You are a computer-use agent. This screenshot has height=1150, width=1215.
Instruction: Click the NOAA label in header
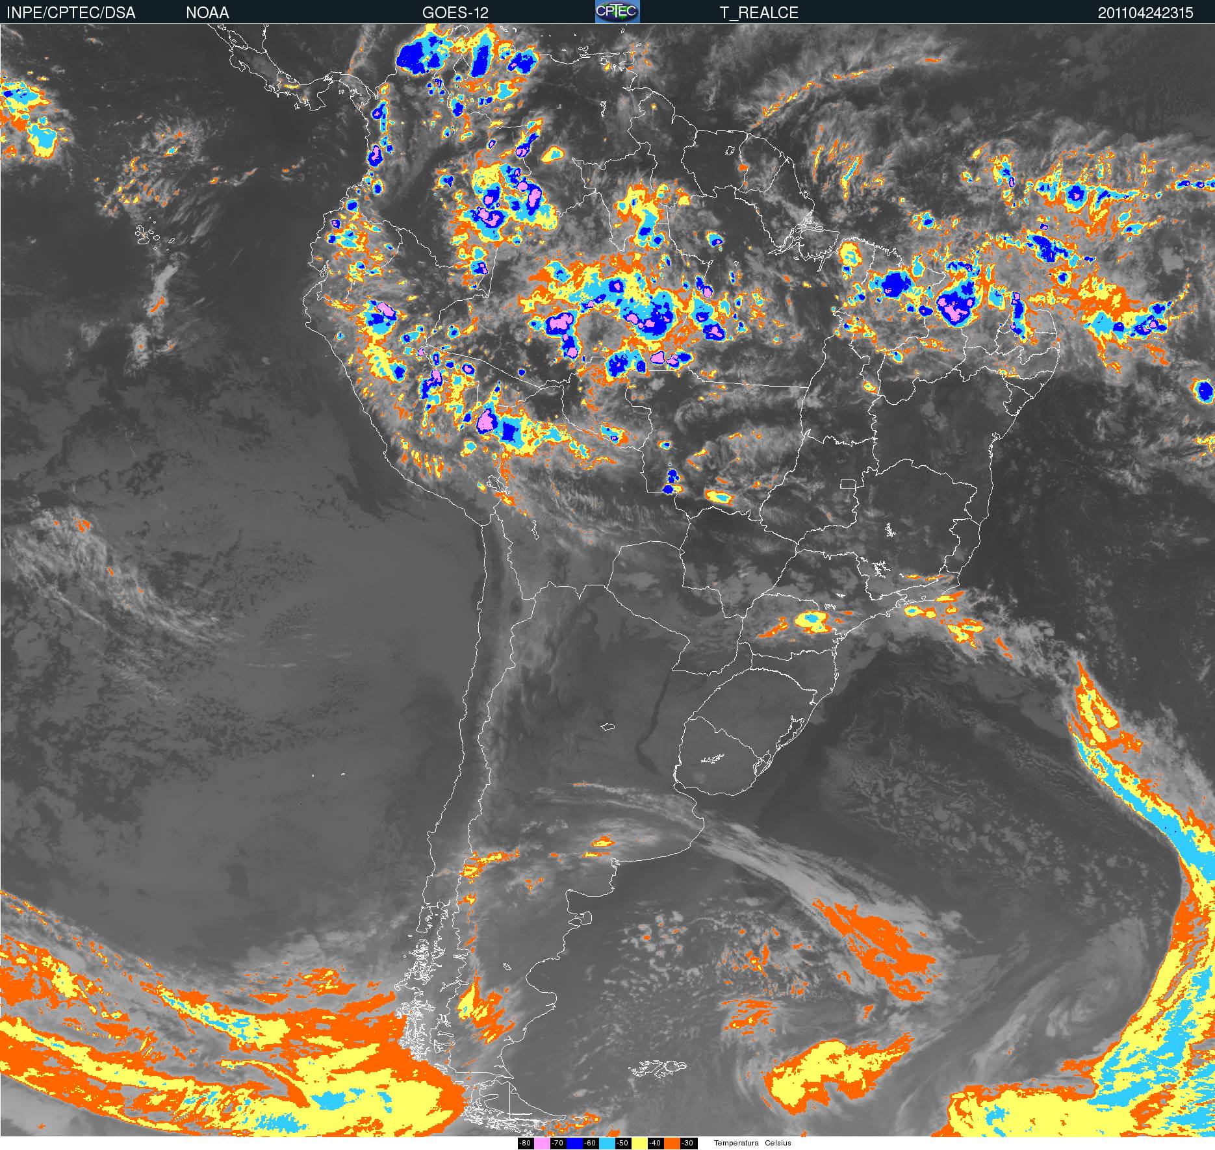(207, 12)
